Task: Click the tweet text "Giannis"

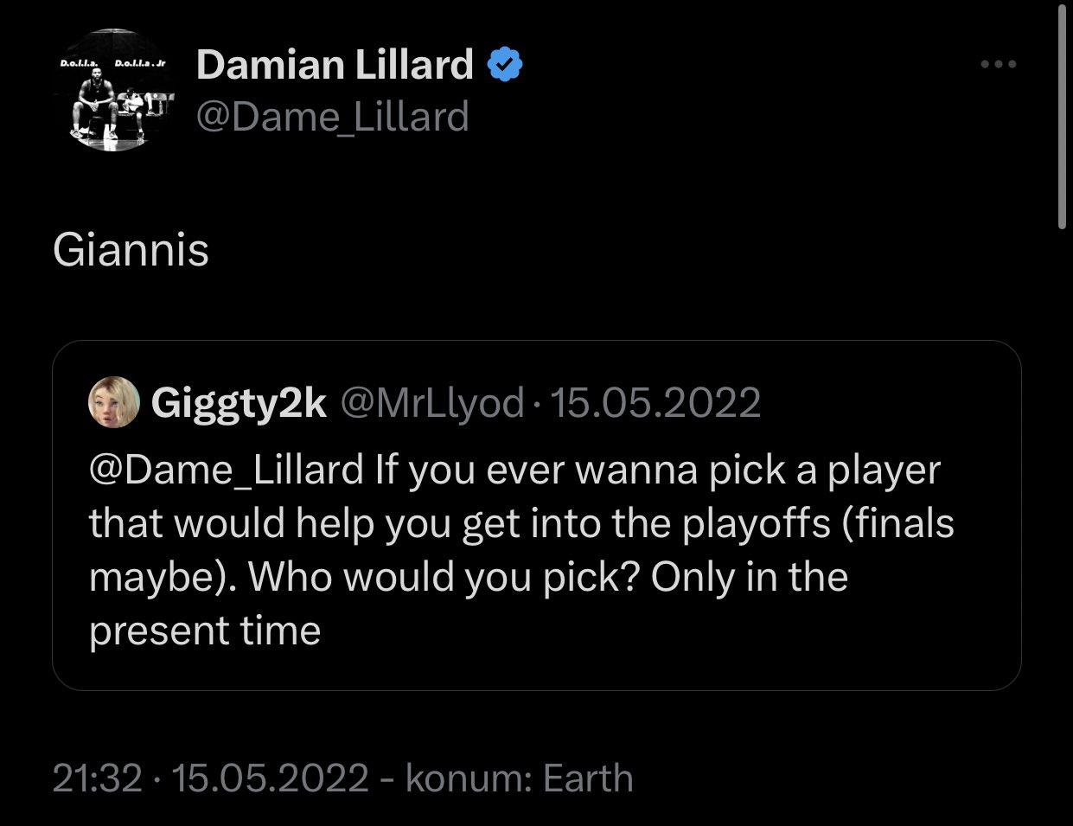Action: click(x=131, y=251)
